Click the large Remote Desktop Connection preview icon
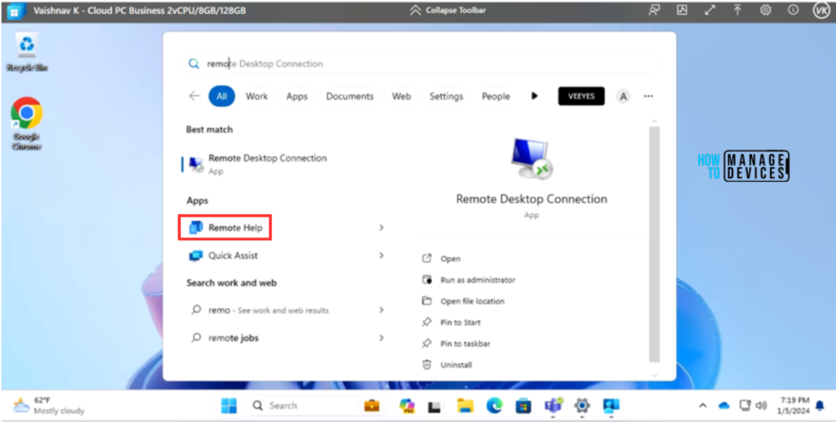The height and width of the screenshot is (422, 836). click(531, 158)
